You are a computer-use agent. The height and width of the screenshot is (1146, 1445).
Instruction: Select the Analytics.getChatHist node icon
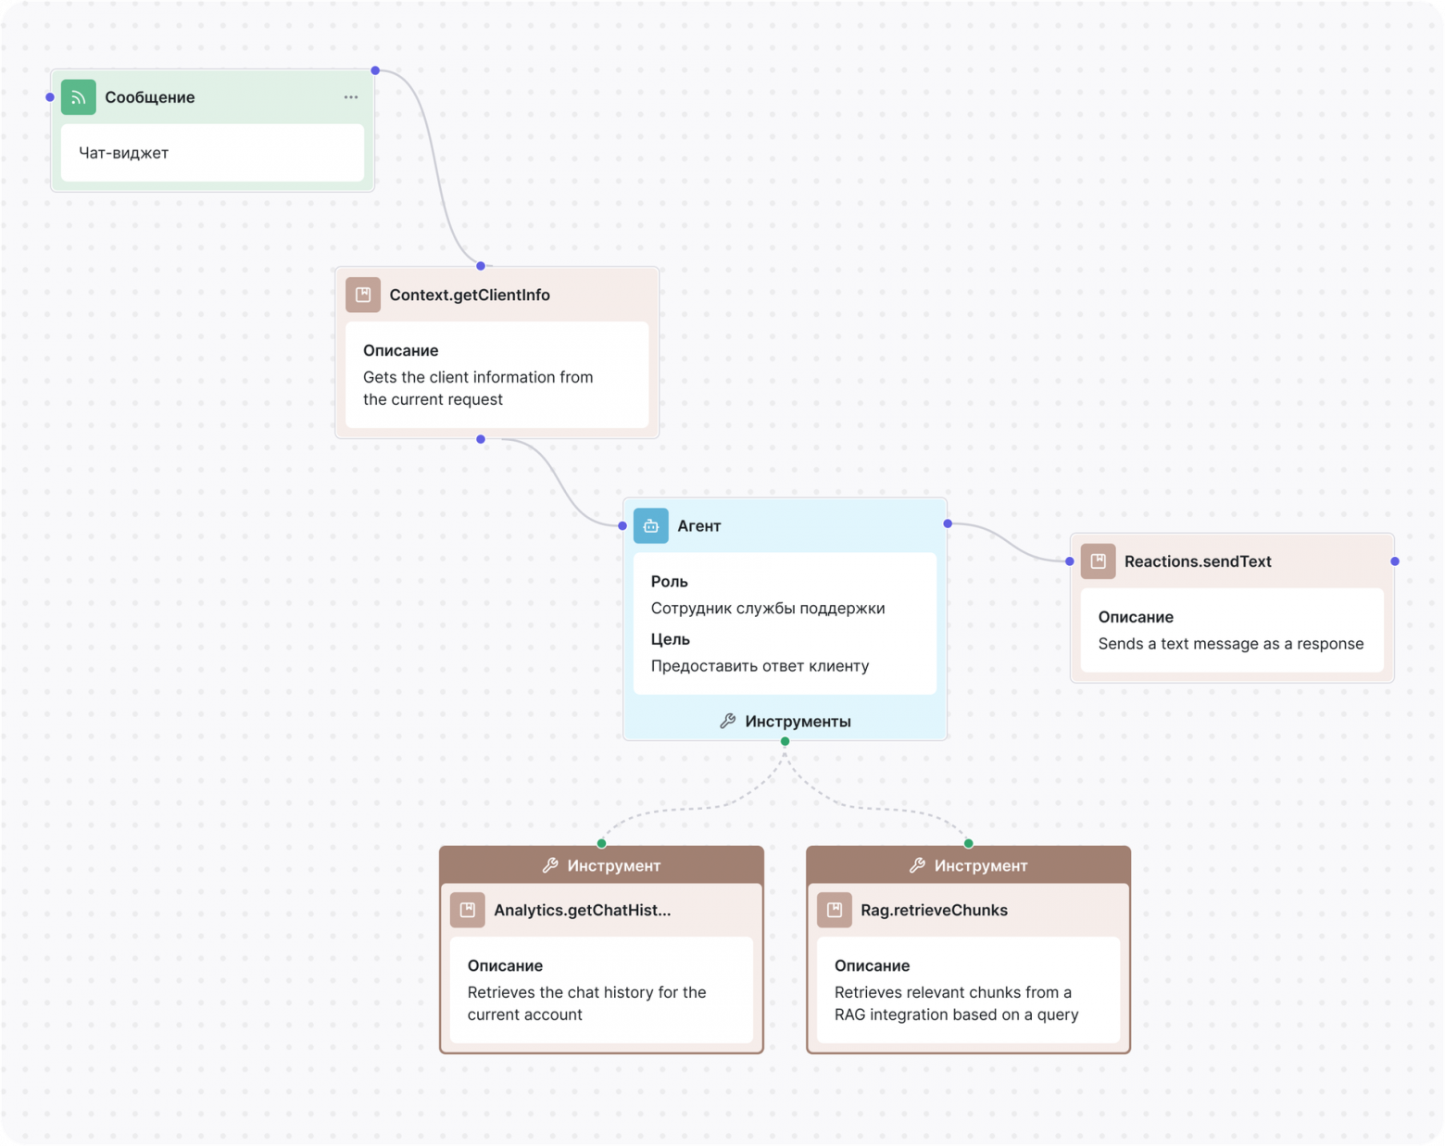point(468,910)
